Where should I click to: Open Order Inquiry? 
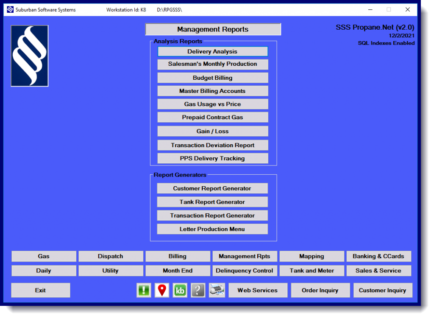tap(320, 290)
